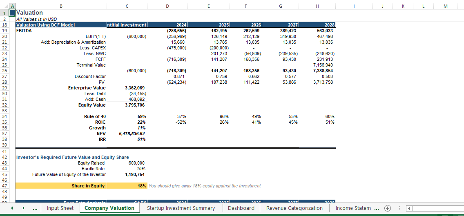Select the Equity Value 3,795,706 cell
Viewport: 464px width, 216px height.
[127, 105]
